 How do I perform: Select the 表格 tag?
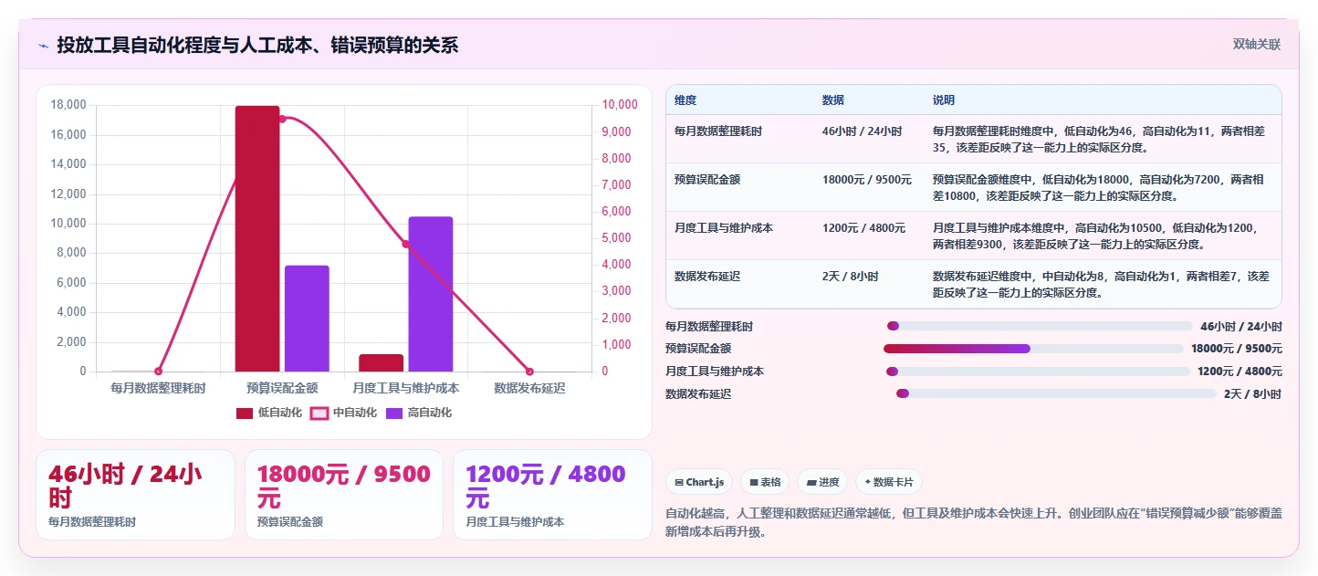pos(765,482)
